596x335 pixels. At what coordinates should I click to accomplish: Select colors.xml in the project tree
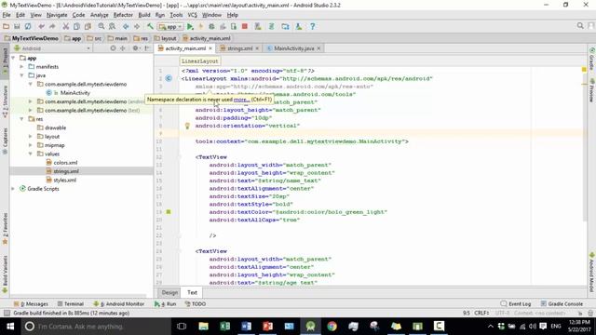click(65, 163)
